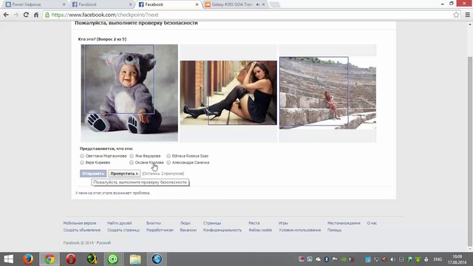Open the Файлы cookie footer link
Viewport: 473px width, 266px height.
pos(260,230)
